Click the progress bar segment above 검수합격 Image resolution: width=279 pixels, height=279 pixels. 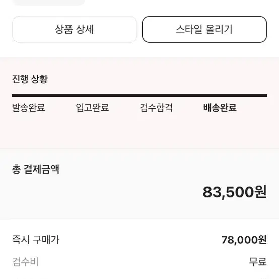click(x=172, y=95)
